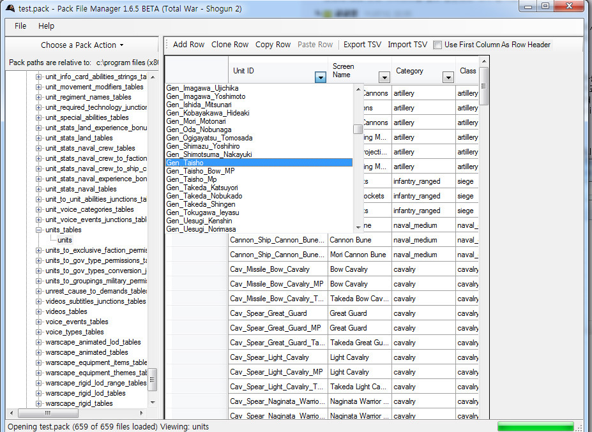592x432 pixels.
Task: Open the Screen Name column filter dropdown
Action: (384, 77)
